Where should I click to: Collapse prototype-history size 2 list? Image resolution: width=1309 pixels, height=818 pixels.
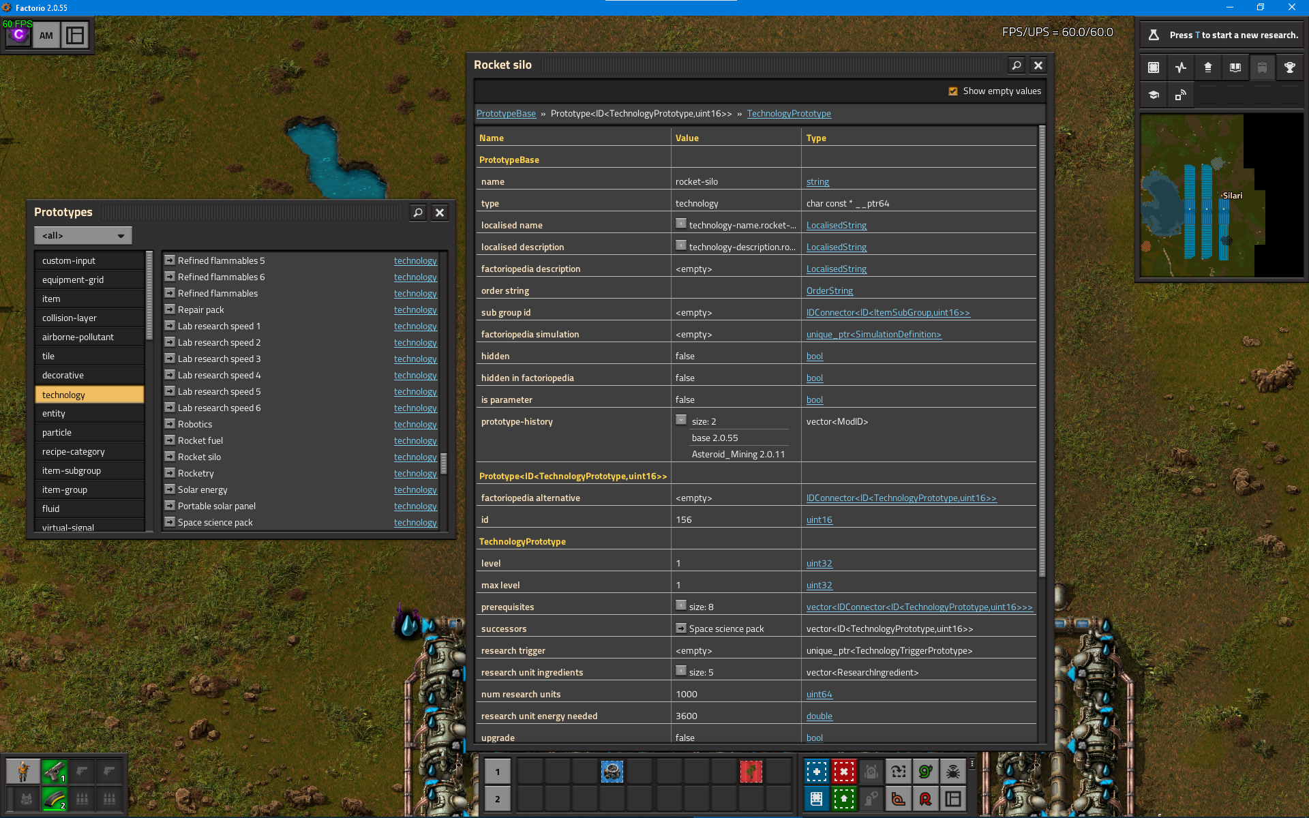coord(680,420)
